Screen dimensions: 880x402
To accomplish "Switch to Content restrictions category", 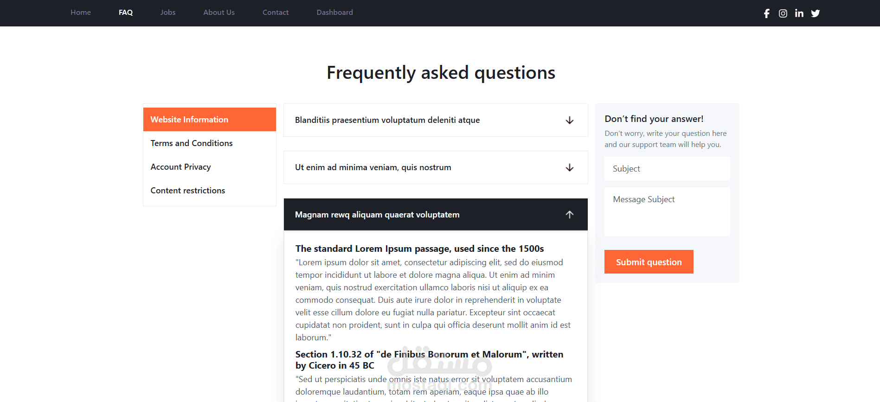I will point(210,191).
